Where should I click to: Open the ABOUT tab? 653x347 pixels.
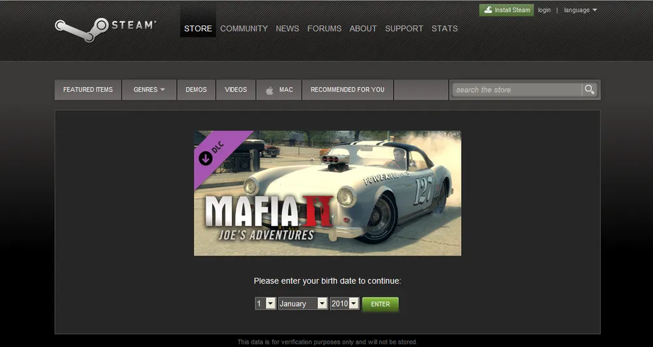(x=363, y=28)
